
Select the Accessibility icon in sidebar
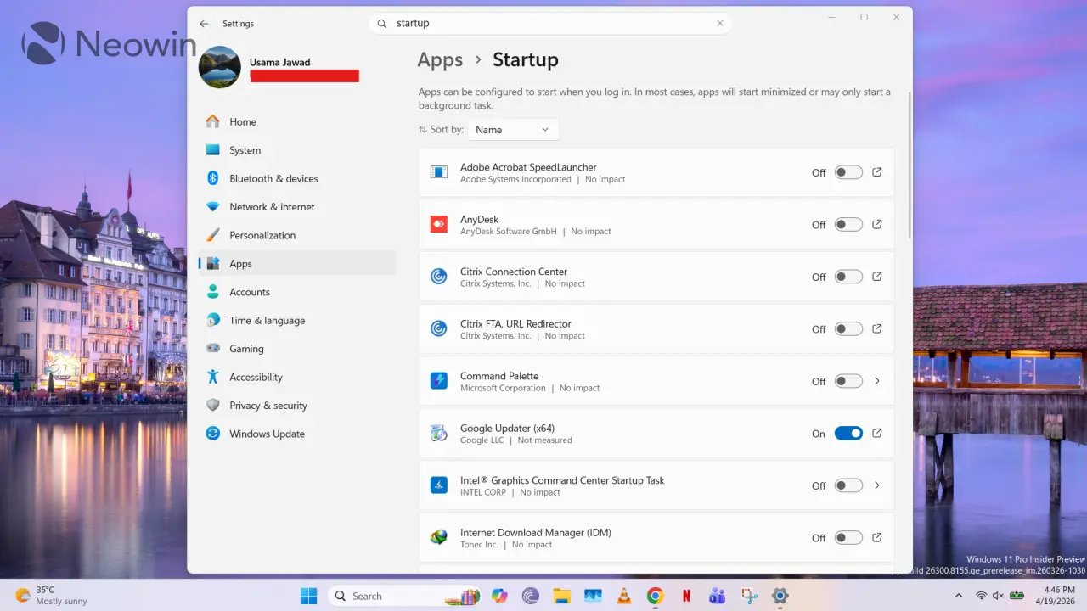click(212, 377)
